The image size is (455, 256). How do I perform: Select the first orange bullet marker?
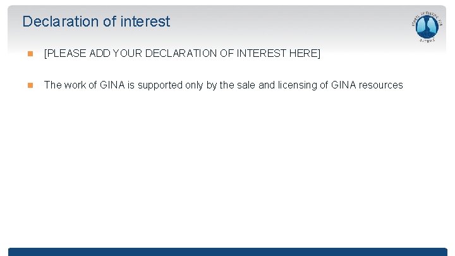[29, 54]
